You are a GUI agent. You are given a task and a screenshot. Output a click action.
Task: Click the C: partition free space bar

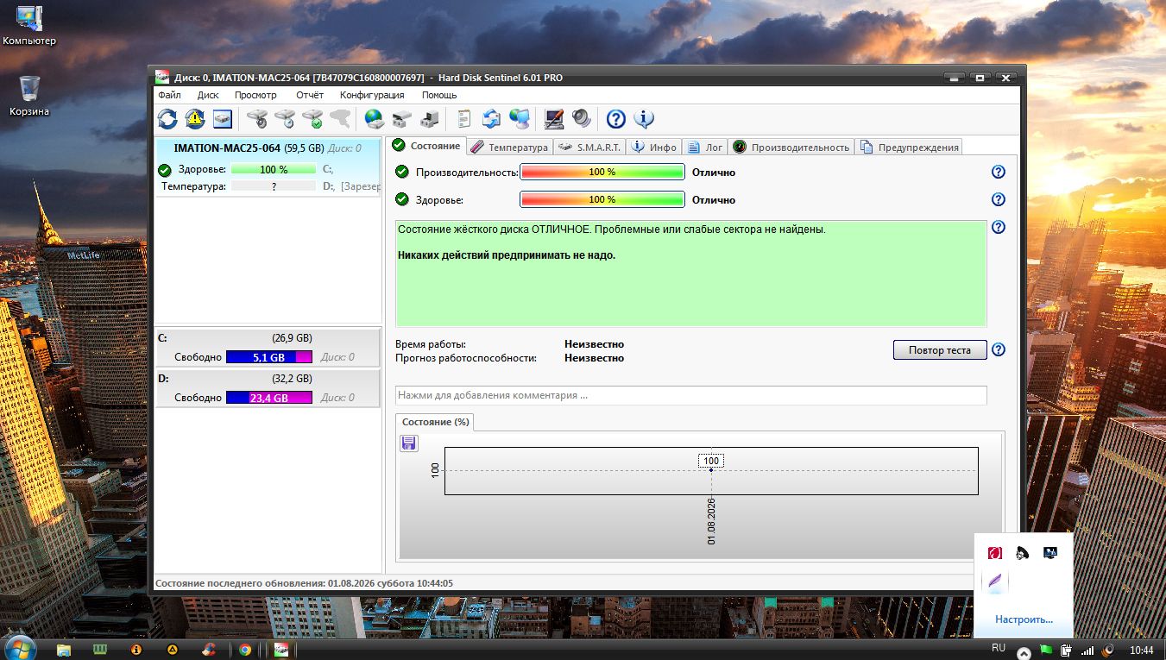[268, 356]
